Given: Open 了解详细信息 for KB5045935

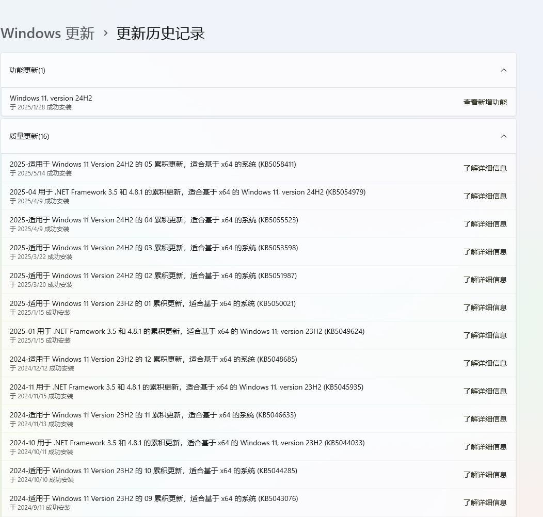Looking at the screenshot, I should 485,391.
